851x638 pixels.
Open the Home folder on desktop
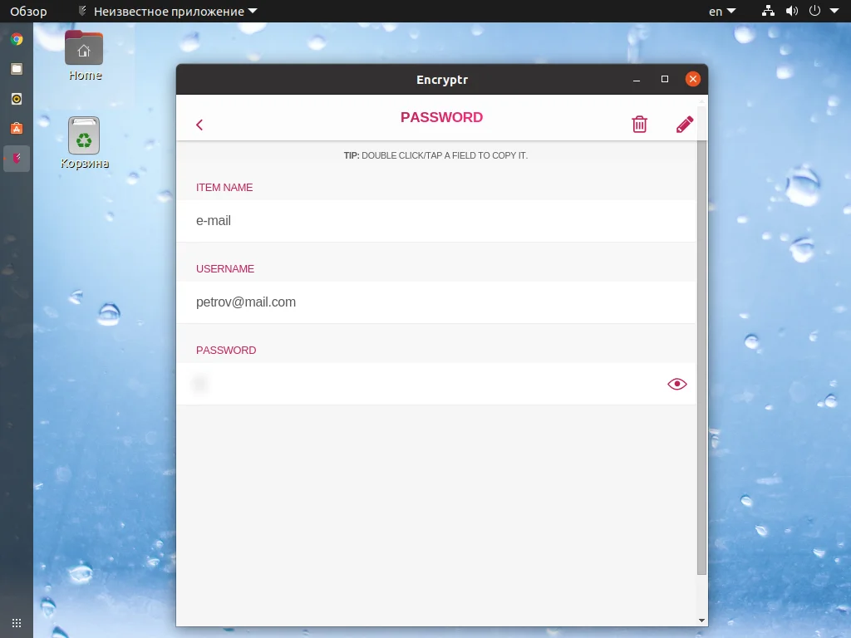point(84,56)
